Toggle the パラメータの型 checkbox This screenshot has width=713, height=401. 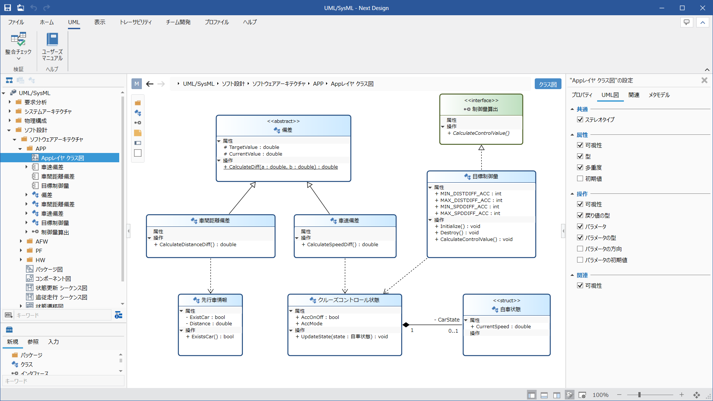pos(580,238)
